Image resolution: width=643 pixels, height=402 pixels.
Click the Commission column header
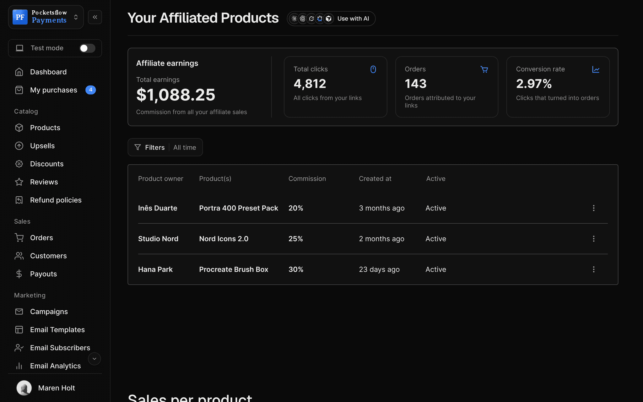coord(307,179)
